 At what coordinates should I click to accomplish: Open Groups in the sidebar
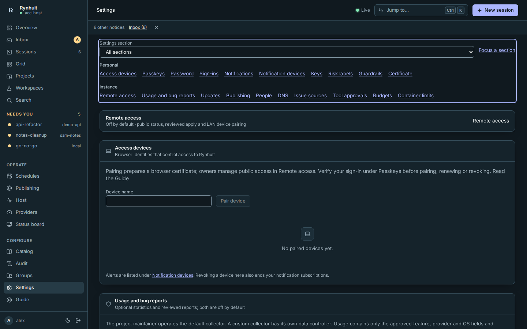44,276
